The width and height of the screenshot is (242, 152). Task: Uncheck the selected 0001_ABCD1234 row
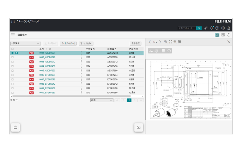click(13, 53)
